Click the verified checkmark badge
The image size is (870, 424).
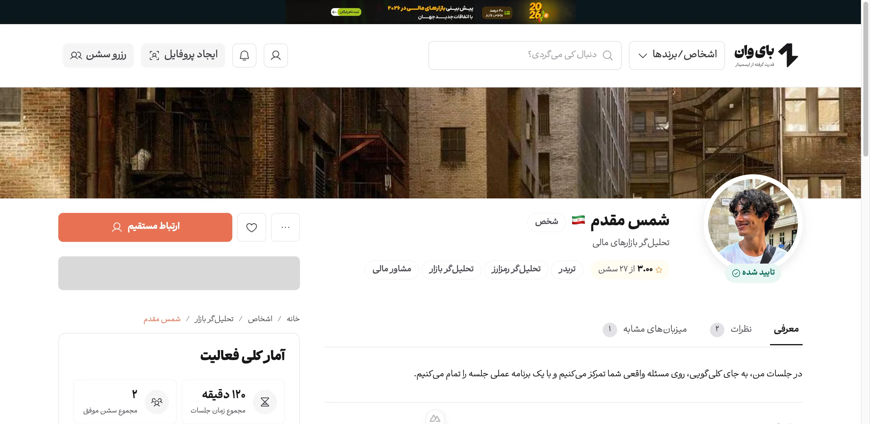(x=753, y=273)
